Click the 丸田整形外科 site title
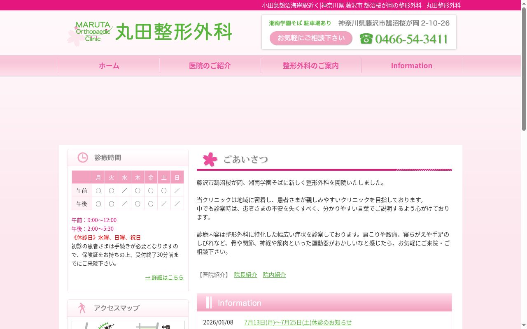This screenshot has height=329, width=527. 174,32
